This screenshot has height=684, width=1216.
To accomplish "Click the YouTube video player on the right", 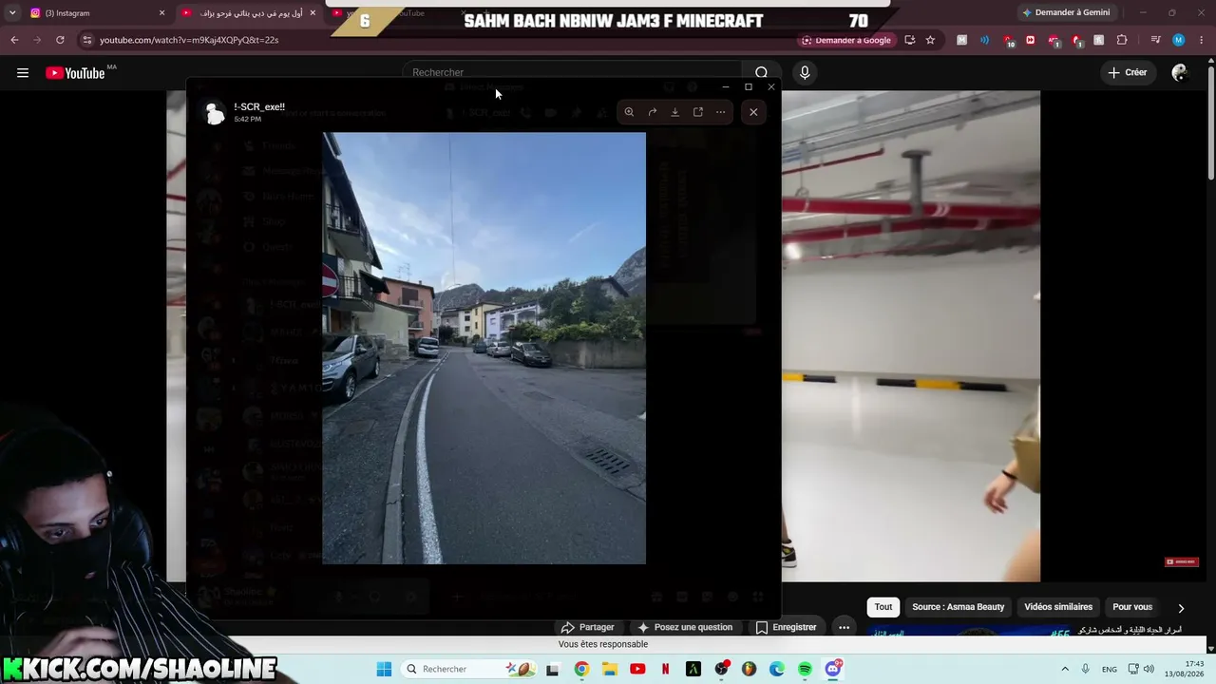I will pyautogui.click(x=911, y=336).
